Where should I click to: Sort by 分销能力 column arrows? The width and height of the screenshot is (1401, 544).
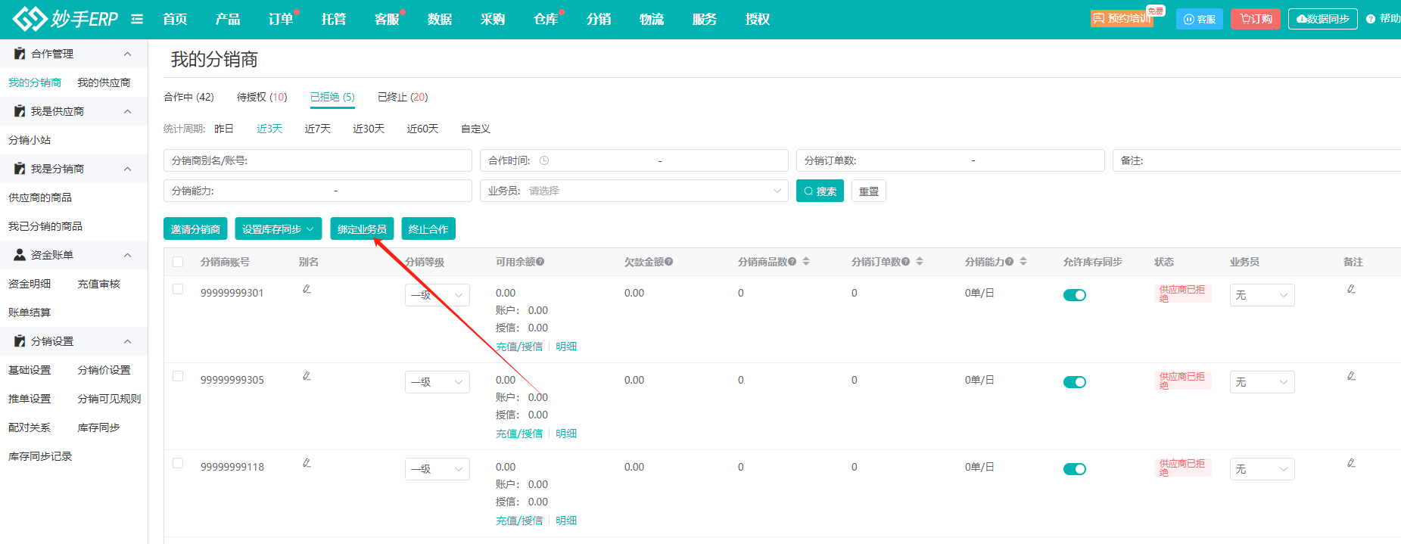1023,262
